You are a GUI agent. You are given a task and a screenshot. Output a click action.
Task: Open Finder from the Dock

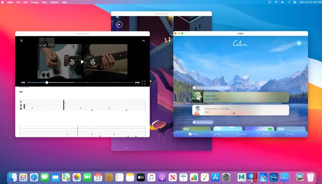[13, 177]
